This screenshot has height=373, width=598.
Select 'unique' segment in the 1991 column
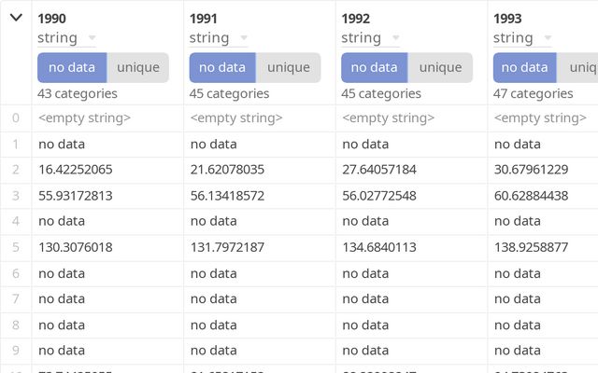point(289,67)
